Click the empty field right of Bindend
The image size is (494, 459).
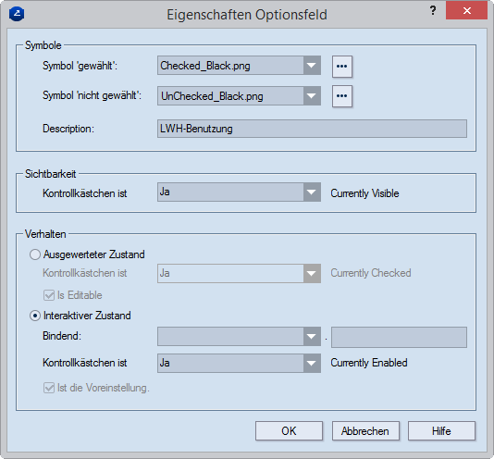point(399,338)
